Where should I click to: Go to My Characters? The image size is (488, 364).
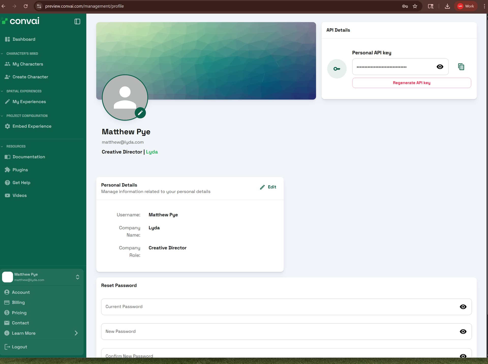pyautogui.click(x=28, y=64)
